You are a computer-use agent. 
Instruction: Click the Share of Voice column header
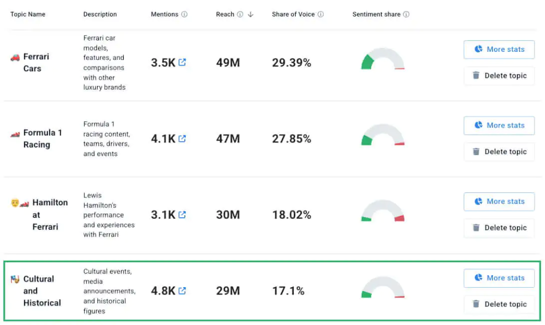point(293,14)
